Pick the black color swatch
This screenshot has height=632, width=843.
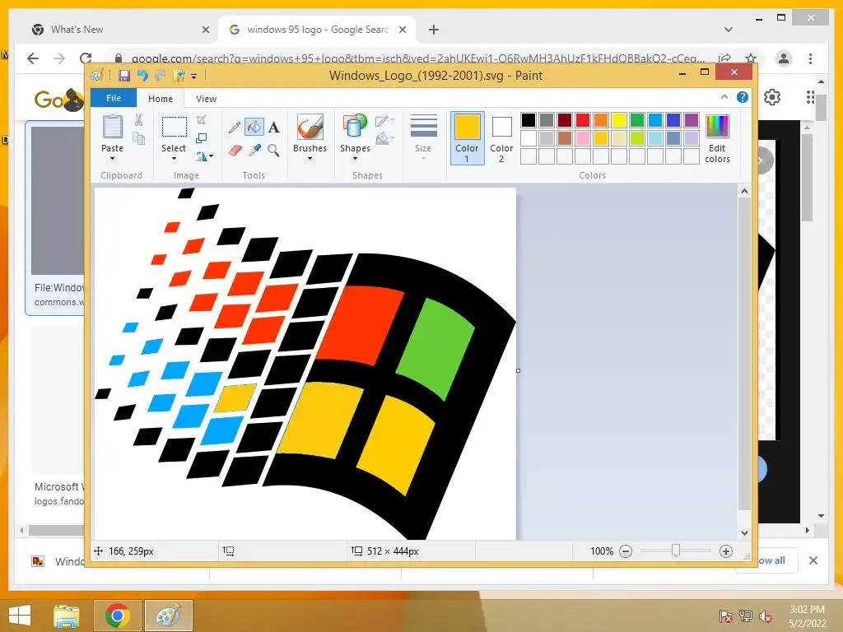pyautogui.click(x=529, y=120)
